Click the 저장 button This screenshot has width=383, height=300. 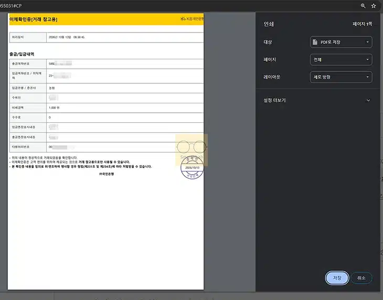pyautogui.click(x=337, y=278)
